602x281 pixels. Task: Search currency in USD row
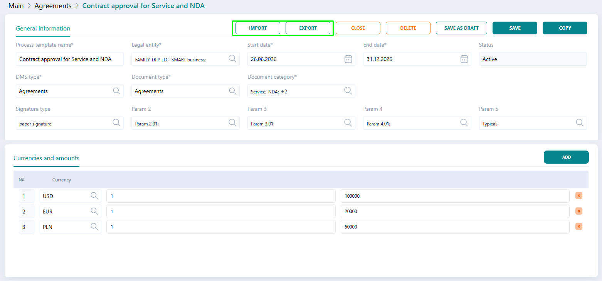tap(94, 196)
